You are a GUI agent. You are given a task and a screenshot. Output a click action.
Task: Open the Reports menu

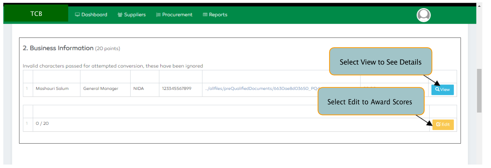(x=215, y=15)
